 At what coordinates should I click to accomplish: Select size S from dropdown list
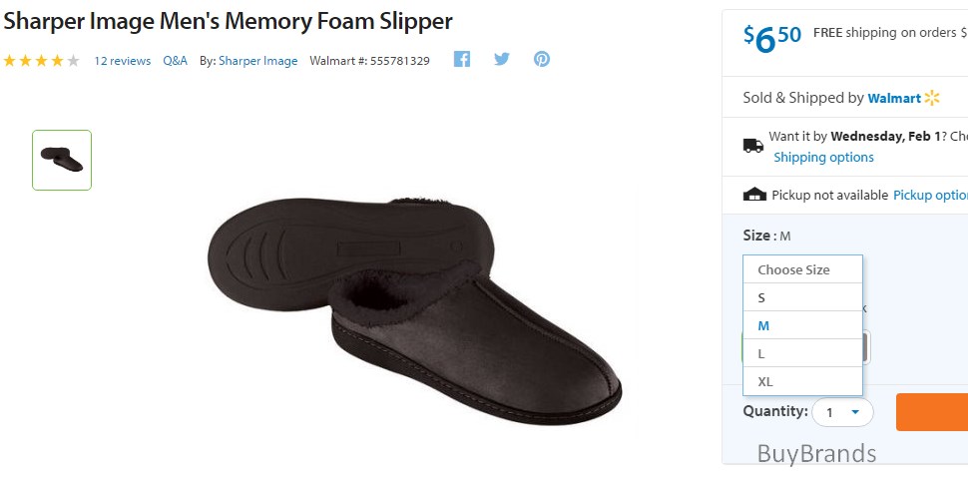pos(802,297)
